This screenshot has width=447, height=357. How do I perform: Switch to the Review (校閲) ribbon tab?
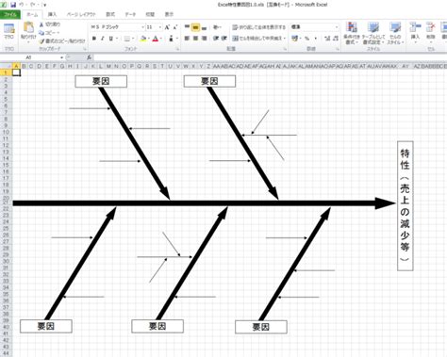pos(150,14)
